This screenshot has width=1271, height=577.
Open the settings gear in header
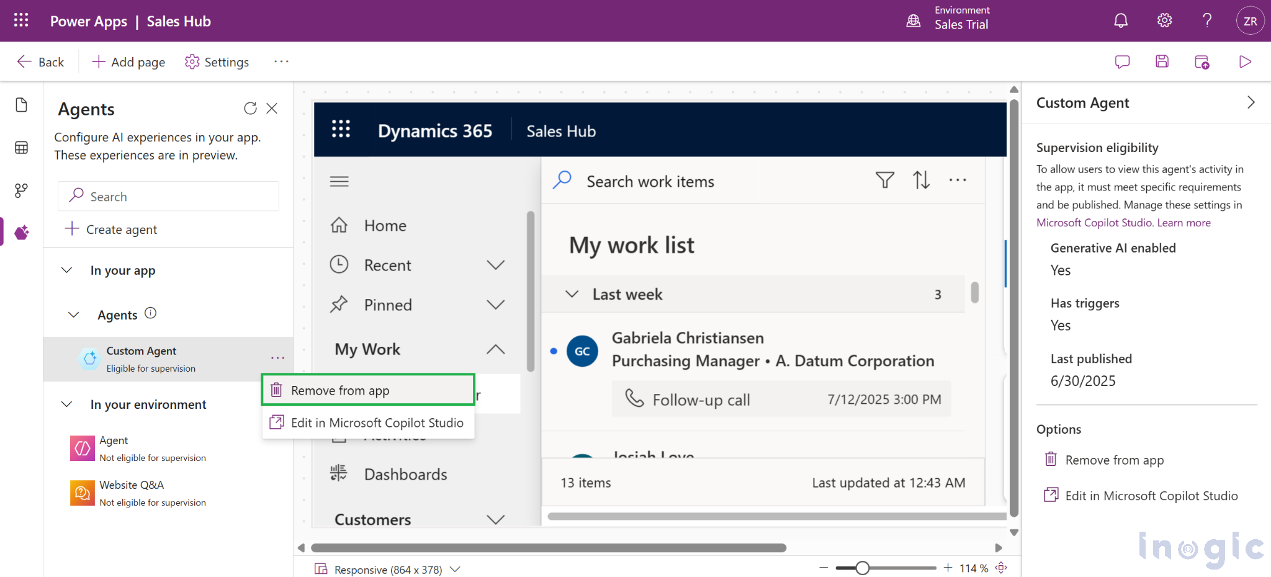1164,20
